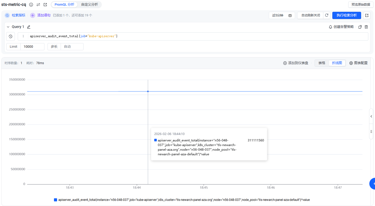Click the 添加到仪表盘 link

click(298, 63)
